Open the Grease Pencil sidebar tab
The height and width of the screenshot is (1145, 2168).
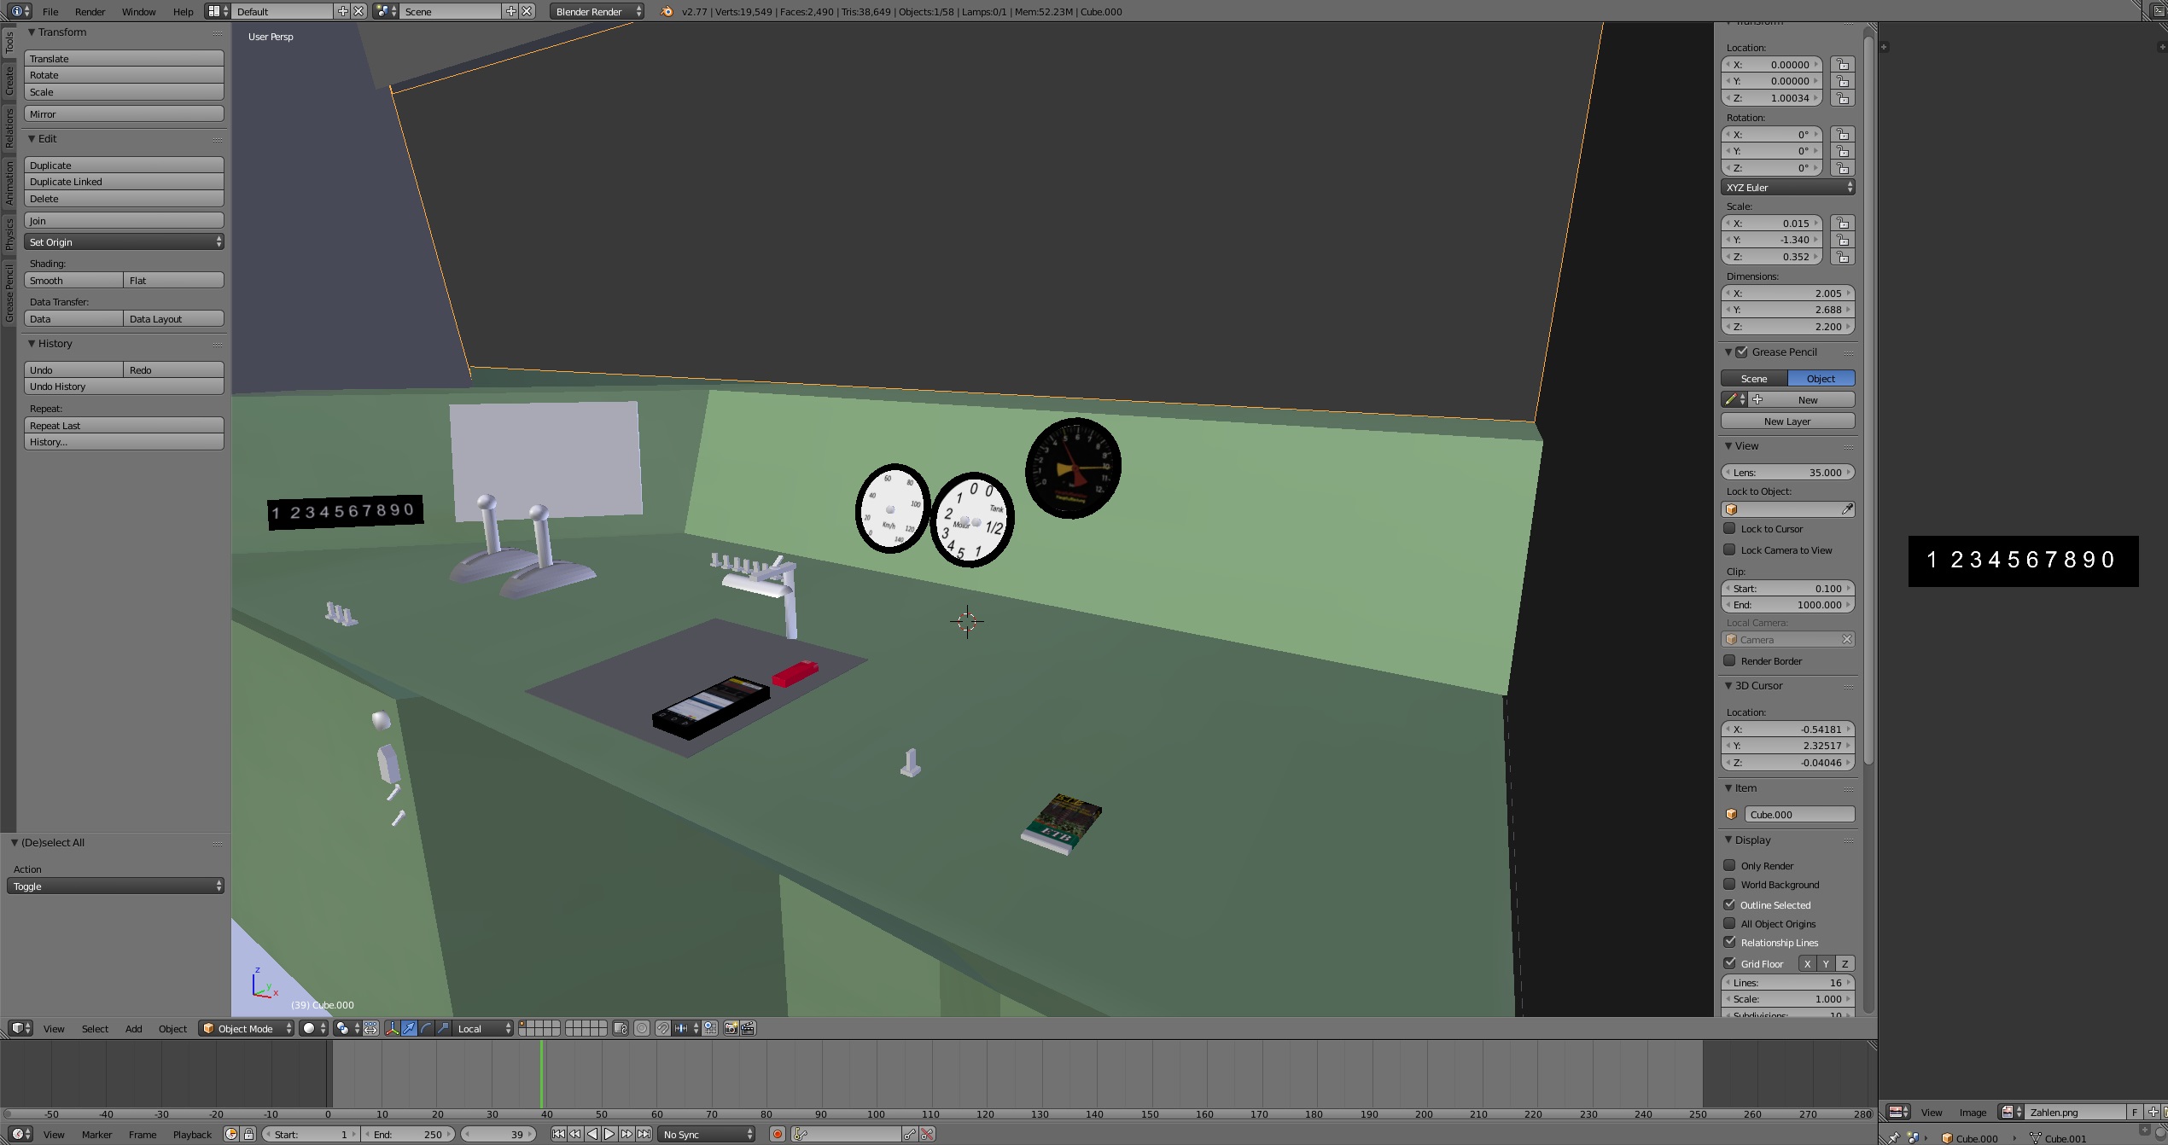[9, 293]
